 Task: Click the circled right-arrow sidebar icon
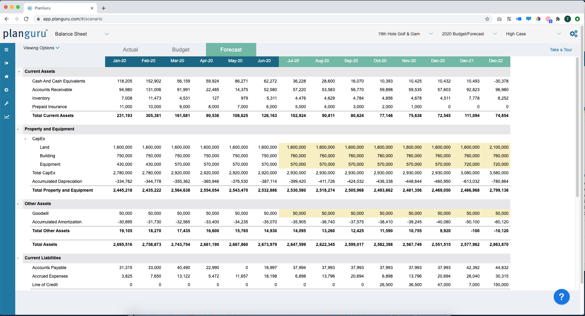[6, 90]
